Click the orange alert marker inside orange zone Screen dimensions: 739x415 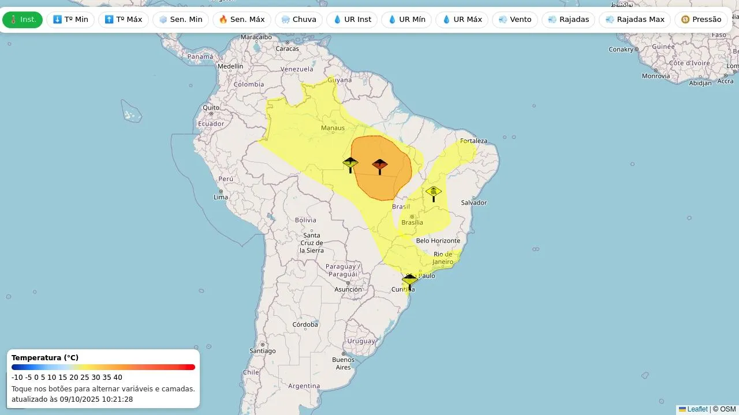pos(380,166)
